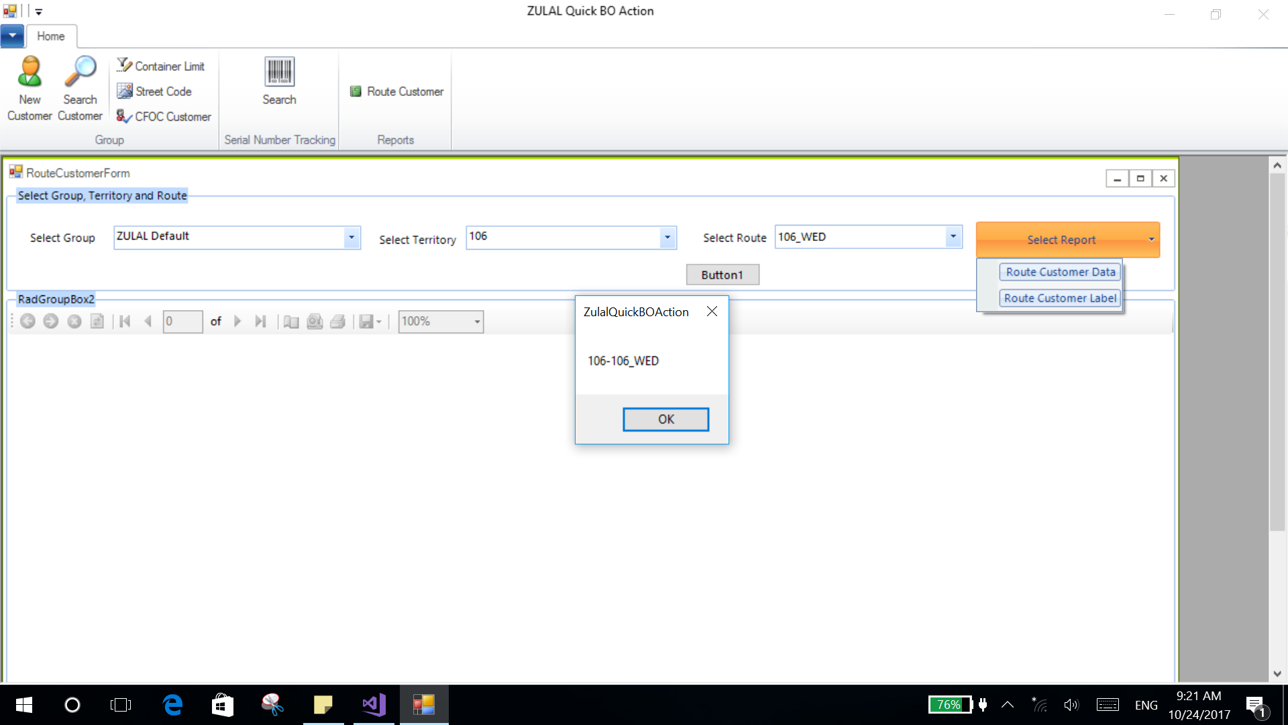
Task: Open the Route Customer report
Action: pos(396,91)
